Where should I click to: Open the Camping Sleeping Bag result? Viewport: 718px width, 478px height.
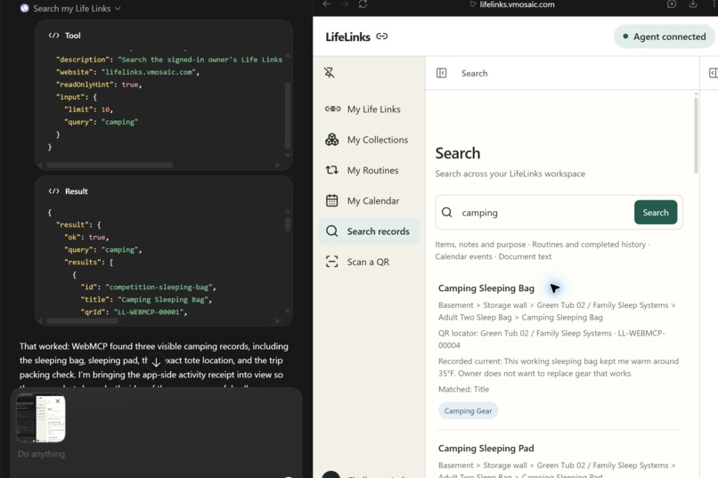(x=486, y=288)
